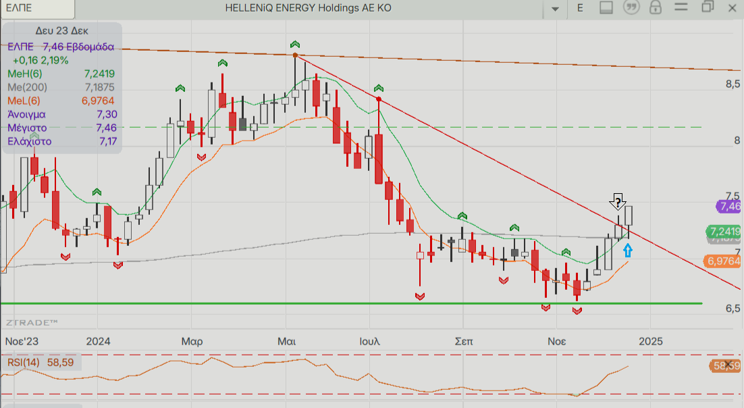The image size is (744, 408).
Task: Click the MeL(6) 6,9764 legend row
Action: click(61, 101)
